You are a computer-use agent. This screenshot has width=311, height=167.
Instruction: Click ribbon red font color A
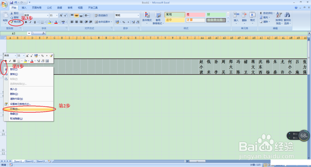56,22
